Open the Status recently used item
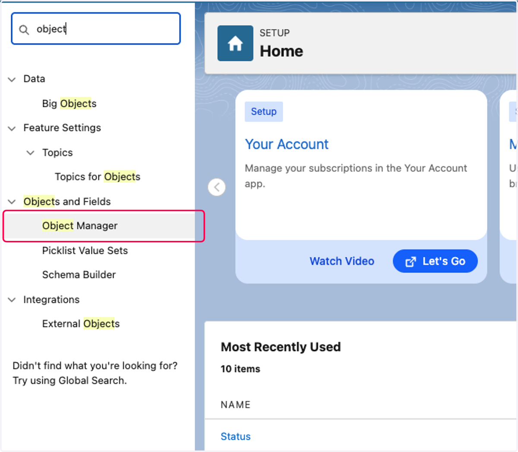The width and height of the screenshot is (518, 452). pos(236,436)
